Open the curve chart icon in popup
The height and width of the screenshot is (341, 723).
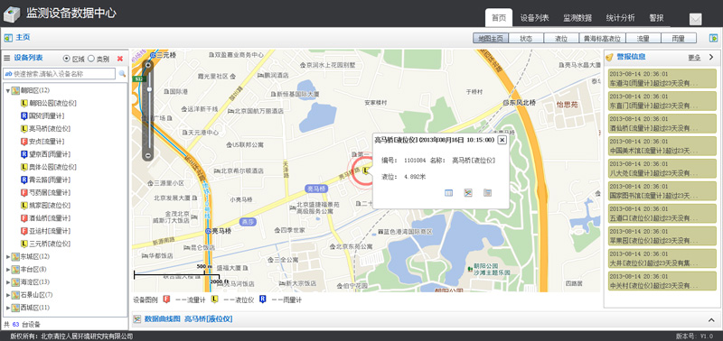pos(468,193)
